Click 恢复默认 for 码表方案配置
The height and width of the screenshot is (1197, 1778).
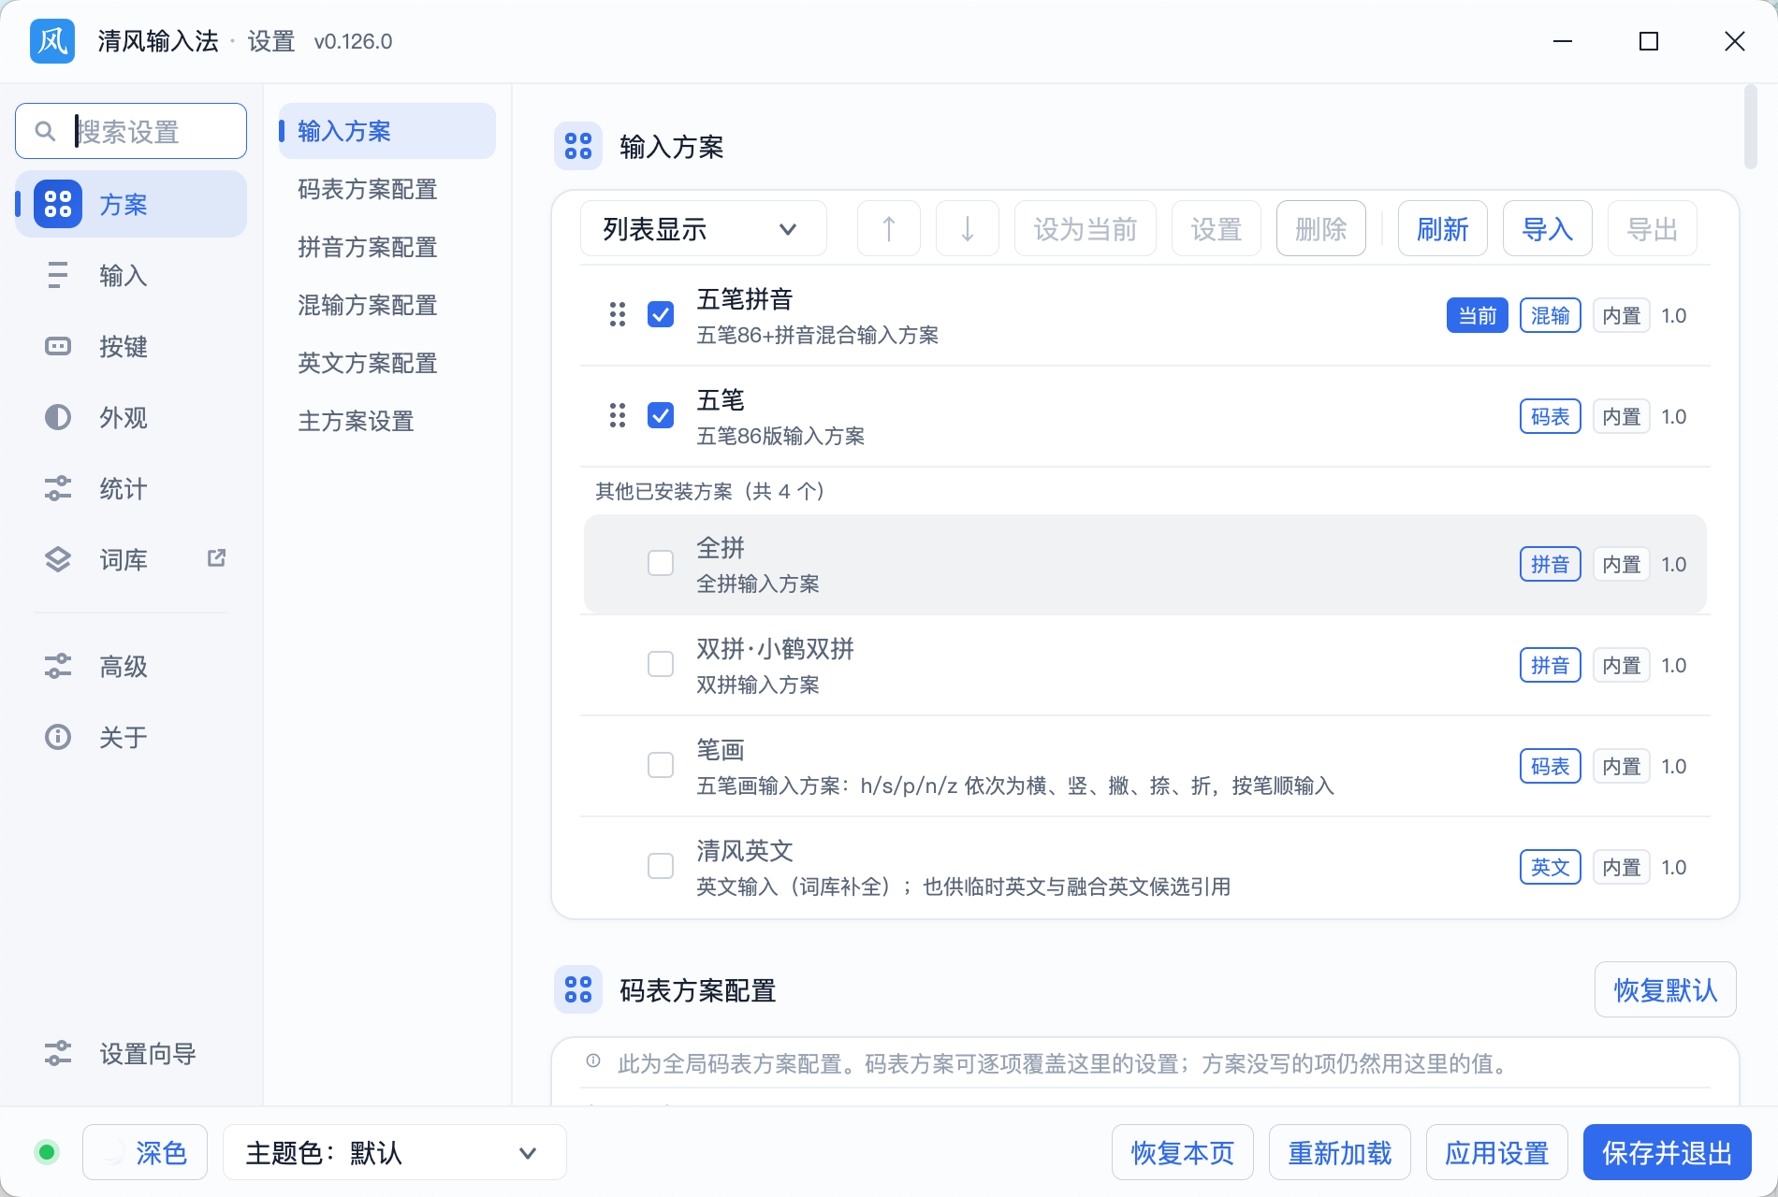click(1666, 989)
